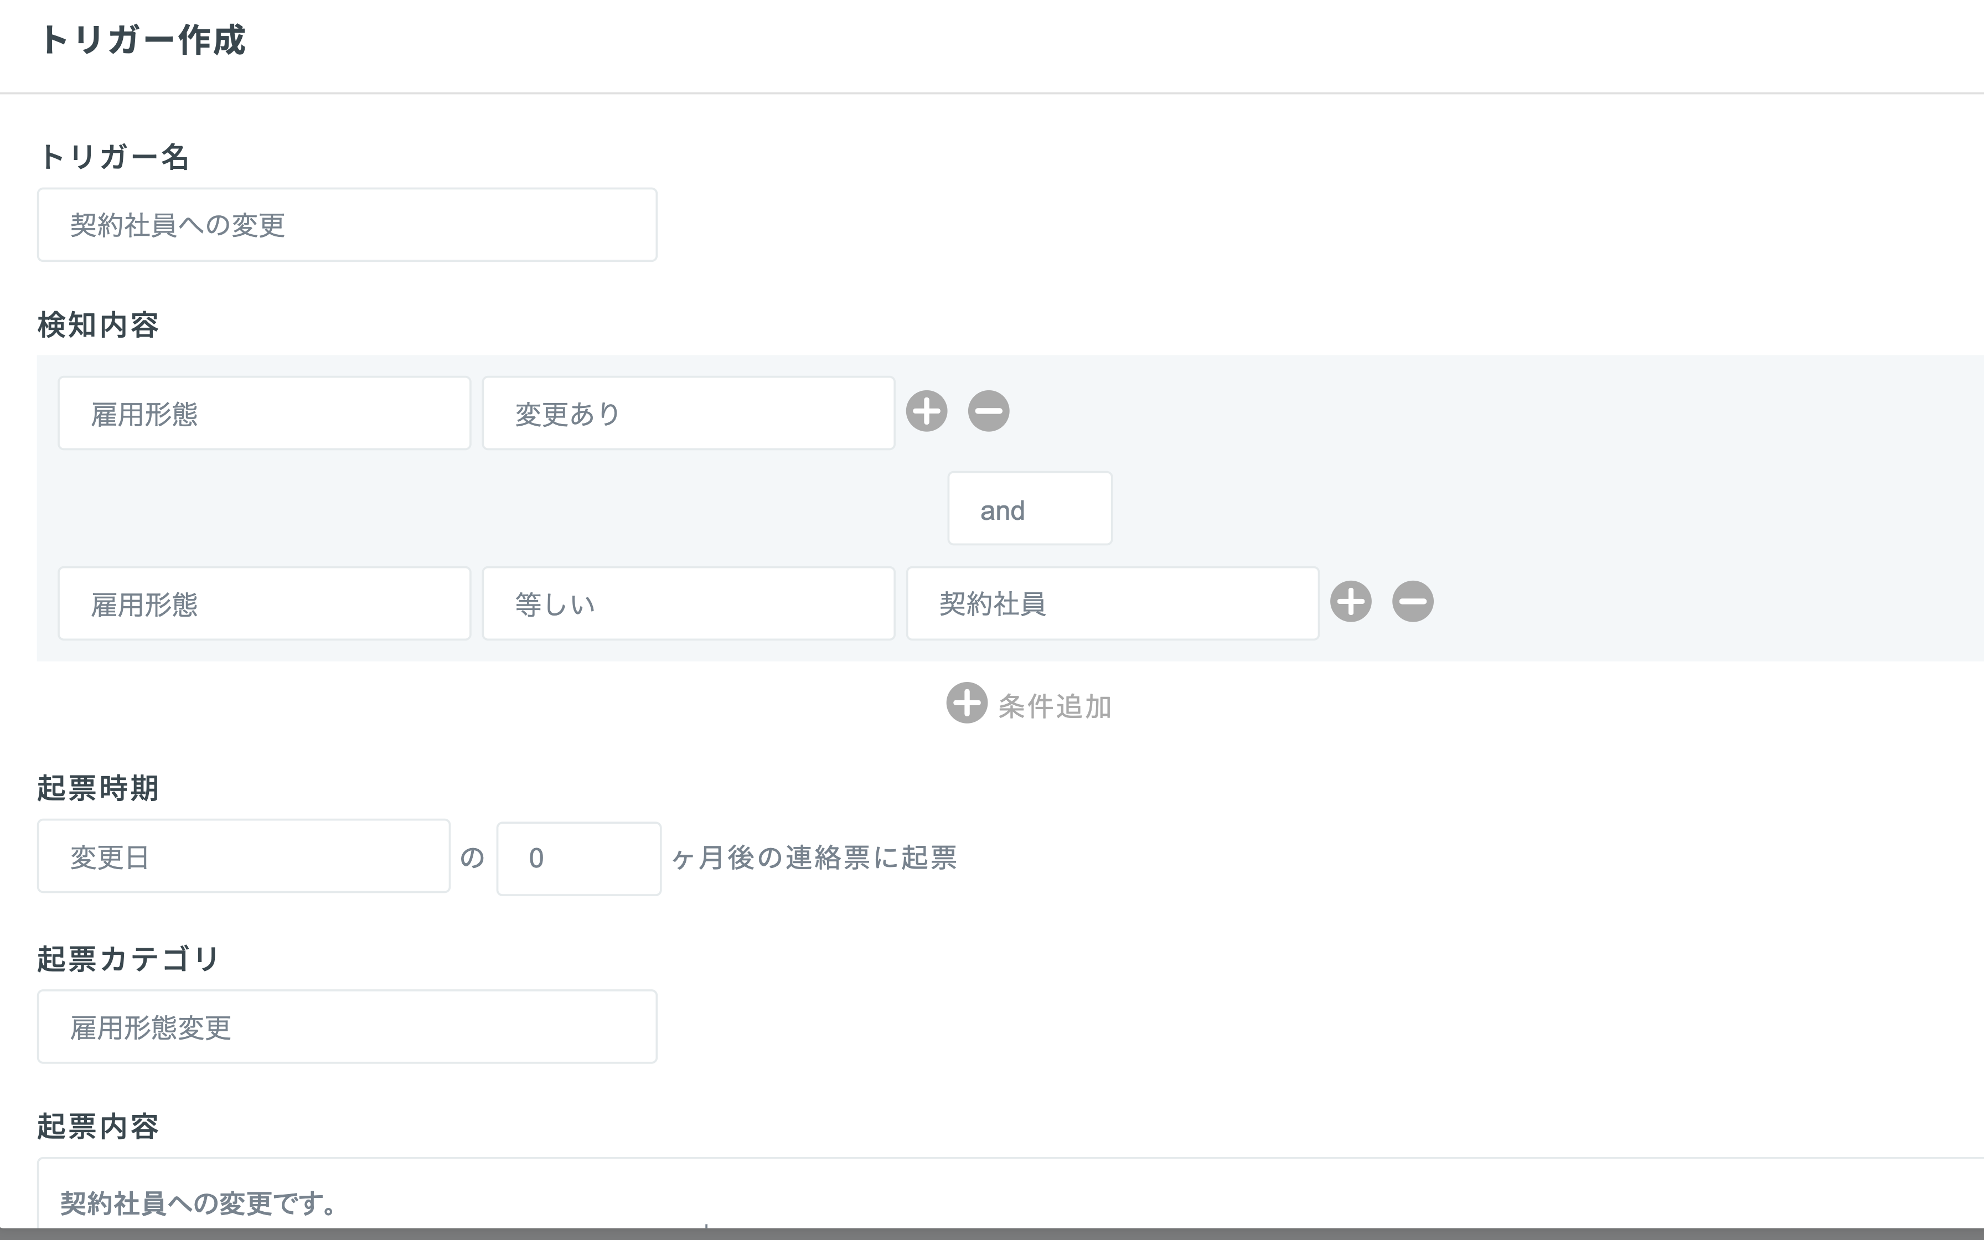Click the 起票内容 section label
1984x1240 pixels.
(x=99, y=1127)
